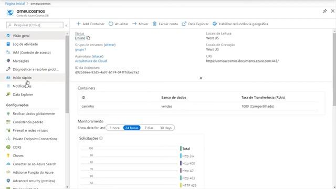Click the Azure Search connection icon
This screenshot has width=336, height=189.
click(8, 164)
